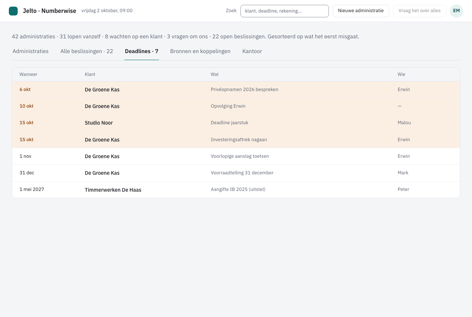Image resolution: width=472 pixels, height=317 pixels.
Task: Switch to the Administraties tab
Action: click(x=31, y=51)
